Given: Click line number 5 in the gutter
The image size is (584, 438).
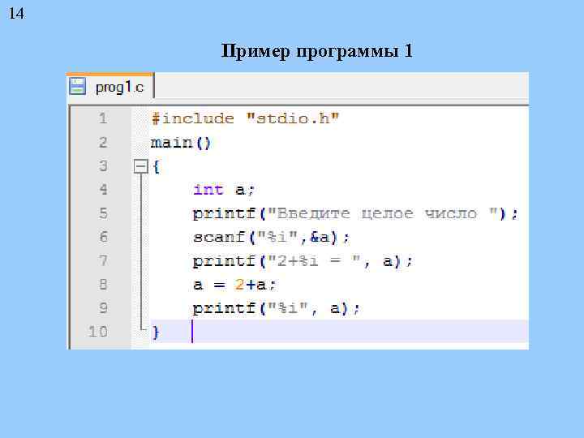Looking at the screenshot, I should (x=103, y=213).
